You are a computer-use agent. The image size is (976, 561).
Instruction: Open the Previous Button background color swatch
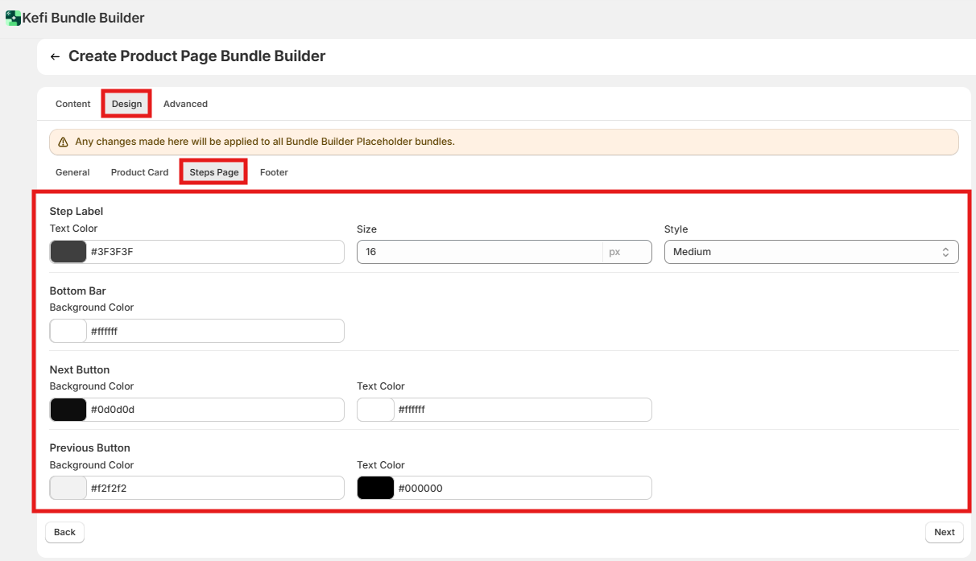(68, 488)
